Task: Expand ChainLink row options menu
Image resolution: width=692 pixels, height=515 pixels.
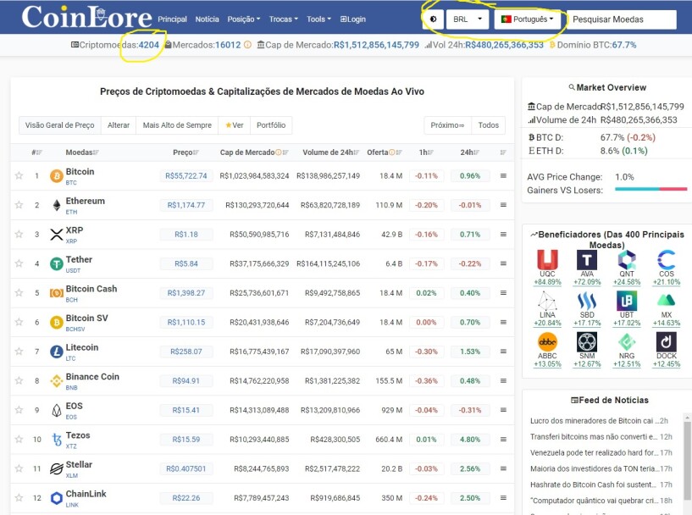Action: (x=503, y=498)
